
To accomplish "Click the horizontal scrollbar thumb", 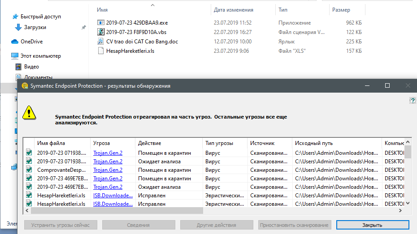I will pyautogui.click(x=117, y=210).
